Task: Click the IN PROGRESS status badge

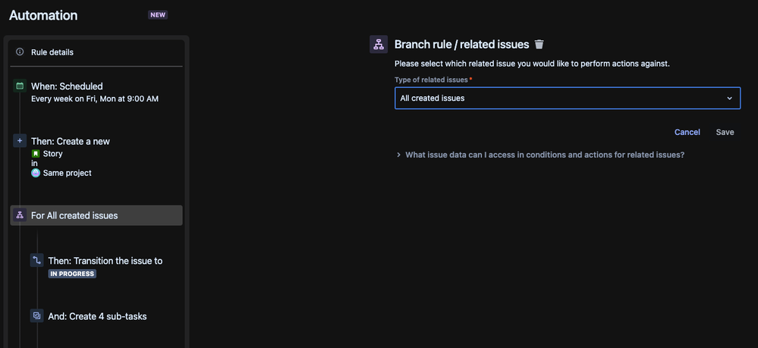Action: pos(72,274)
